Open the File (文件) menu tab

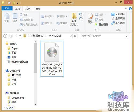coord(7,8)
